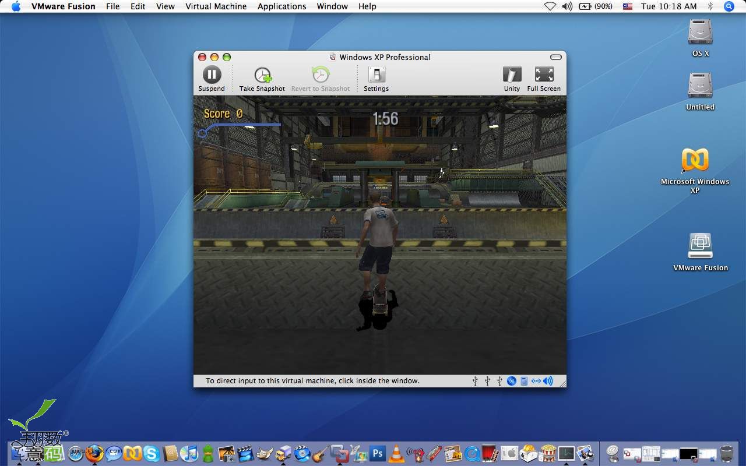Open QuickTime Player from the Dock
746x466 pixels.
472,453
